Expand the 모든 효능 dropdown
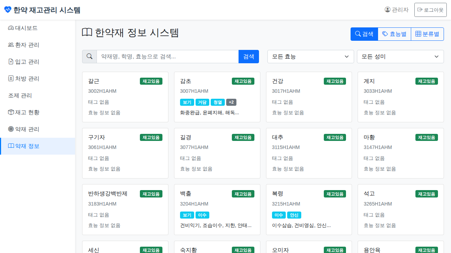Image resolution: width=451 pixels, height=253 pixels. tap(310, 57)
